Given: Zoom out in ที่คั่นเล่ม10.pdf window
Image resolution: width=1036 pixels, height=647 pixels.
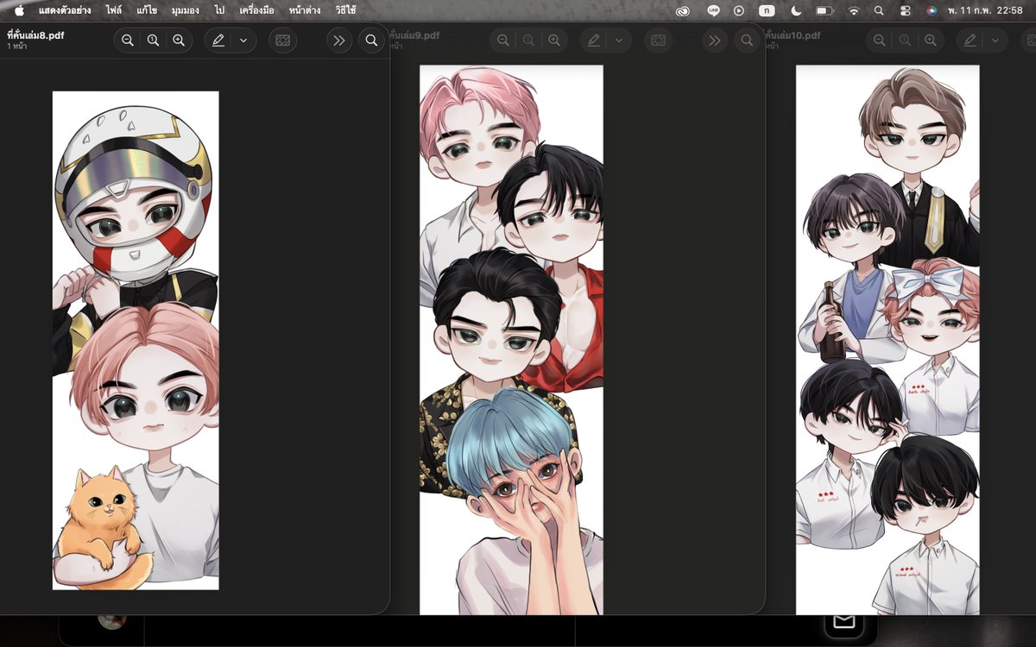Looking at the screenshot, I should [879, 41].
